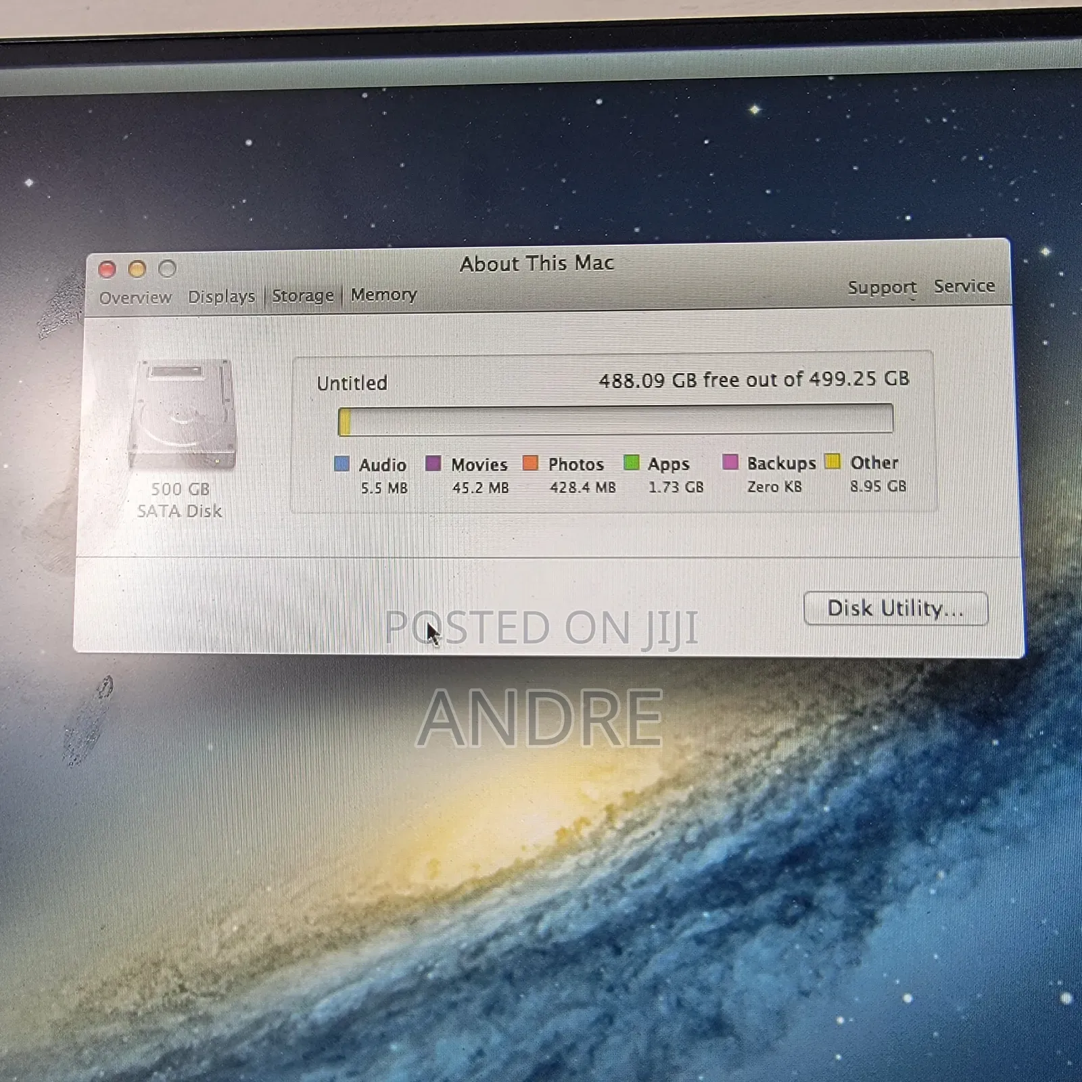Switch to the Overview tab

[x=135, y=298]
